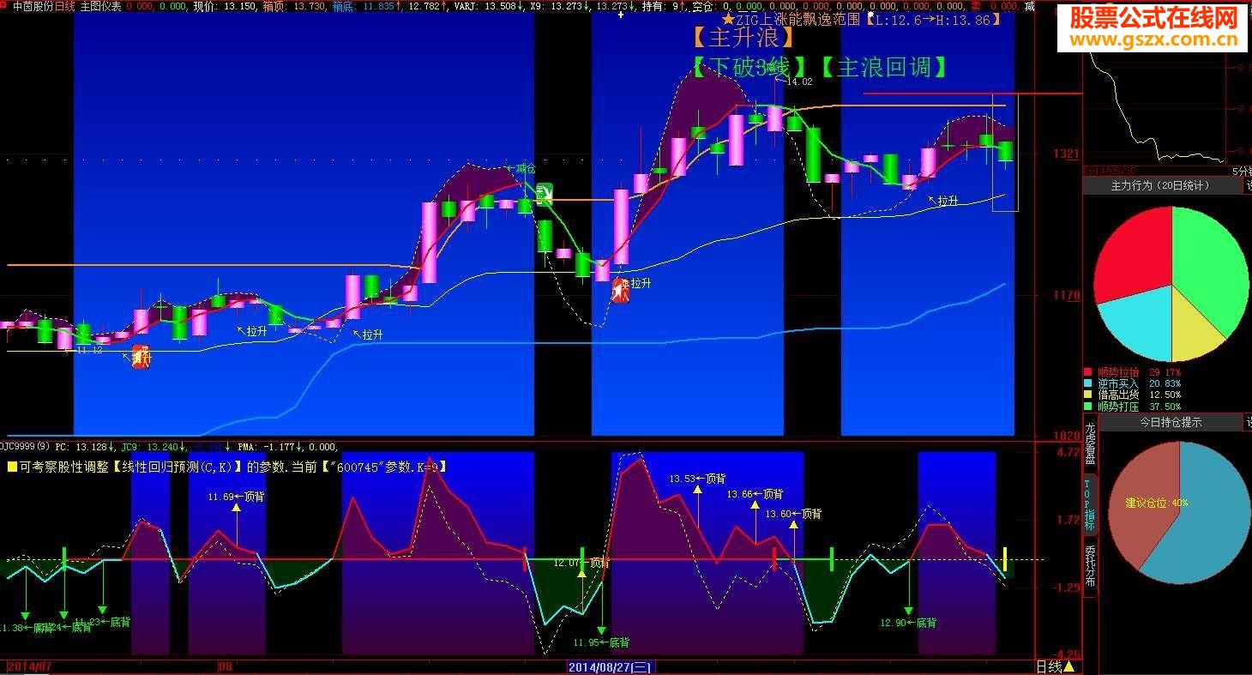Image resolution: width=1252 pixels, height=675 pixels.
Task: Click the red buy marker beside second 拉升 at pullback low
Action: point(621,290)
